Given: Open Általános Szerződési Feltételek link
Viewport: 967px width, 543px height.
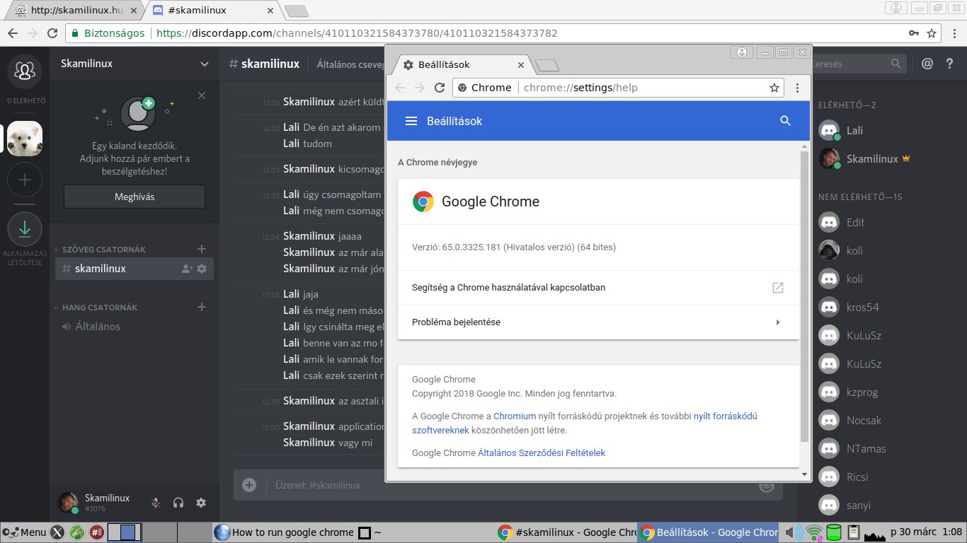Looking at the screenshot, I should 542,453.
